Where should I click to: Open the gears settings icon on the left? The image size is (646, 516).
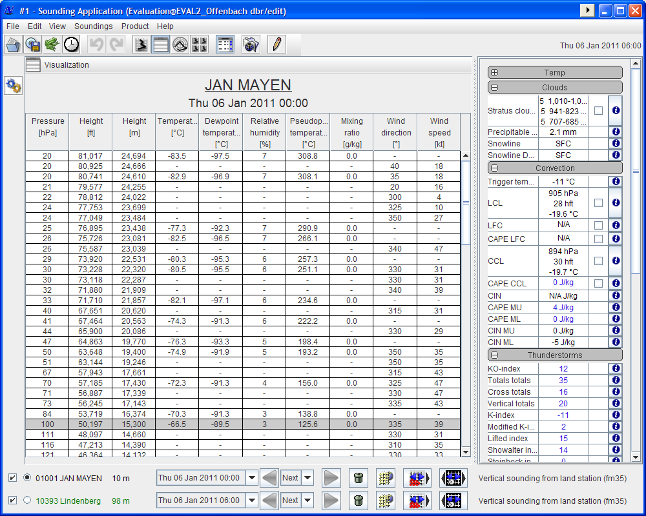pos(13,86)
